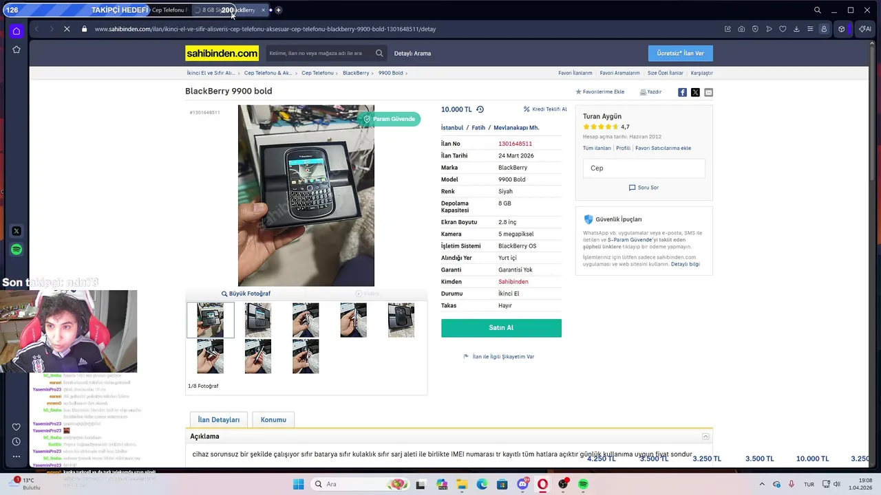The height and width of the screenshot is (495, 881).
Task: Open X (Twitter) in Opera sidebar
Action: click(17, 231)
